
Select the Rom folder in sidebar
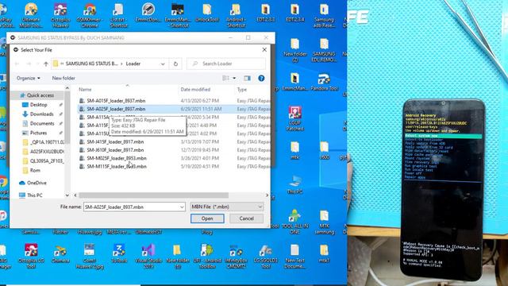point(32,170)
